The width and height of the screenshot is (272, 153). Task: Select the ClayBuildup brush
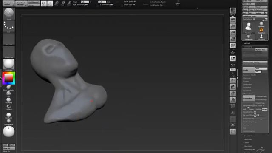pos(8,100)
